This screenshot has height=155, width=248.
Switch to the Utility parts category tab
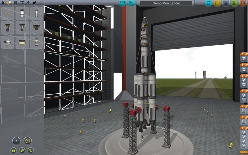pyautogui.click(x=35, y=2)
